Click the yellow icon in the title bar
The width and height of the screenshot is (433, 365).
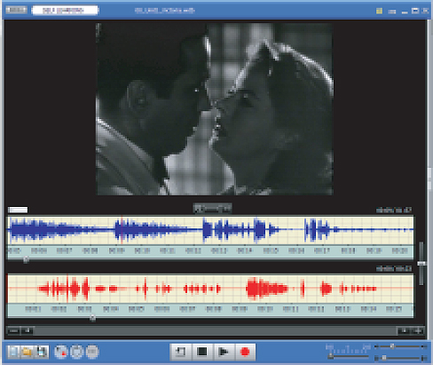(379, 11)
